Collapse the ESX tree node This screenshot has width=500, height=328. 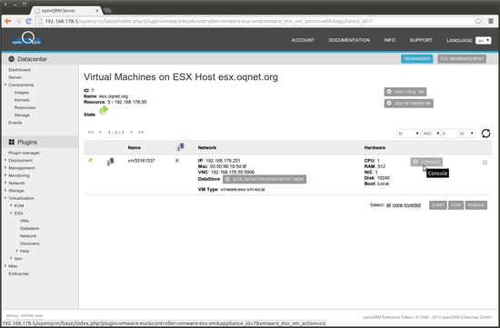point(11,213)
